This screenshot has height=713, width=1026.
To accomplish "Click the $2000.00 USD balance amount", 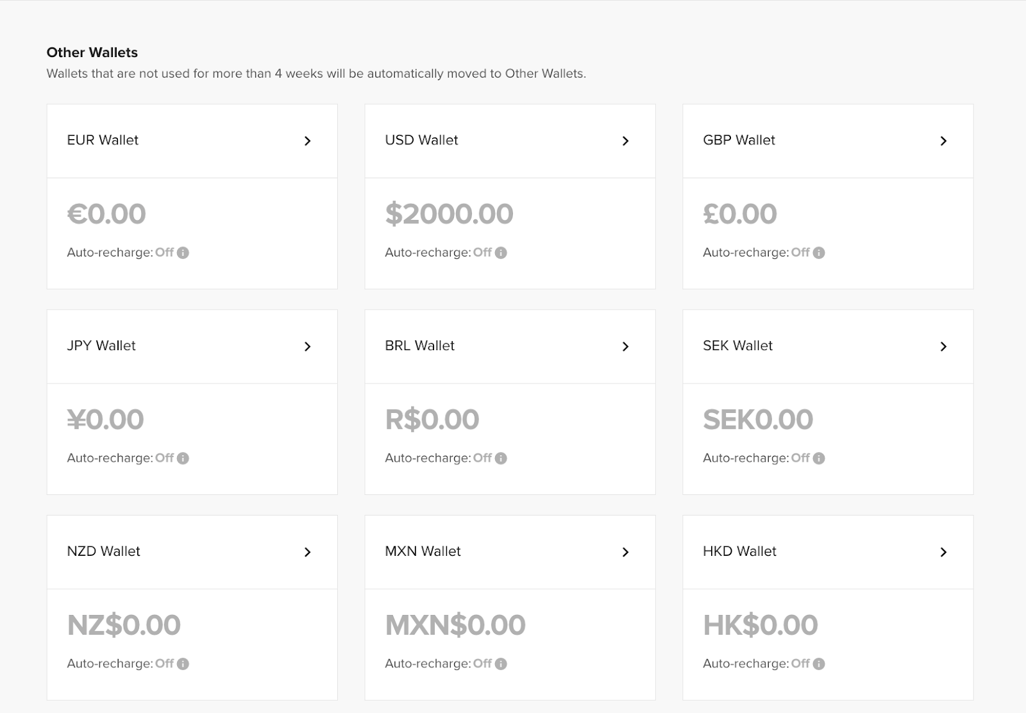I will point(449,214).
